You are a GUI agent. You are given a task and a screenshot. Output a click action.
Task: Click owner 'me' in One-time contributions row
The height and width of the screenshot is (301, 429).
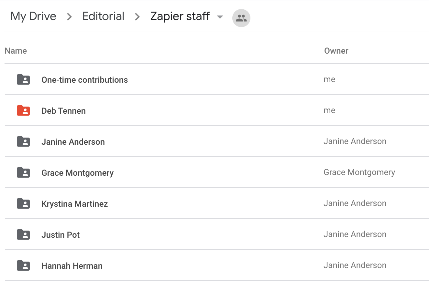coord(329,79)
